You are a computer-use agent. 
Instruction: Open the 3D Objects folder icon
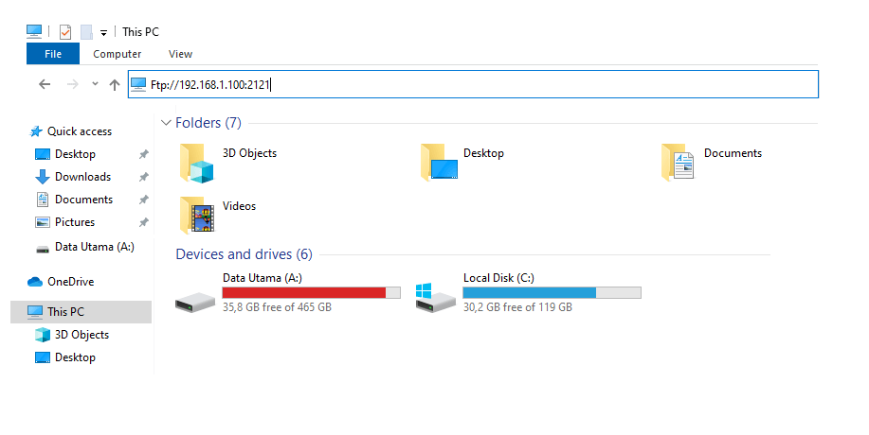tap(196, 163)
